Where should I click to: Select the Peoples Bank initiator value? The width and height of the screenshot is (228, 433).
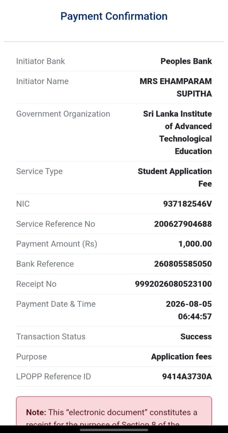point(186,61)
